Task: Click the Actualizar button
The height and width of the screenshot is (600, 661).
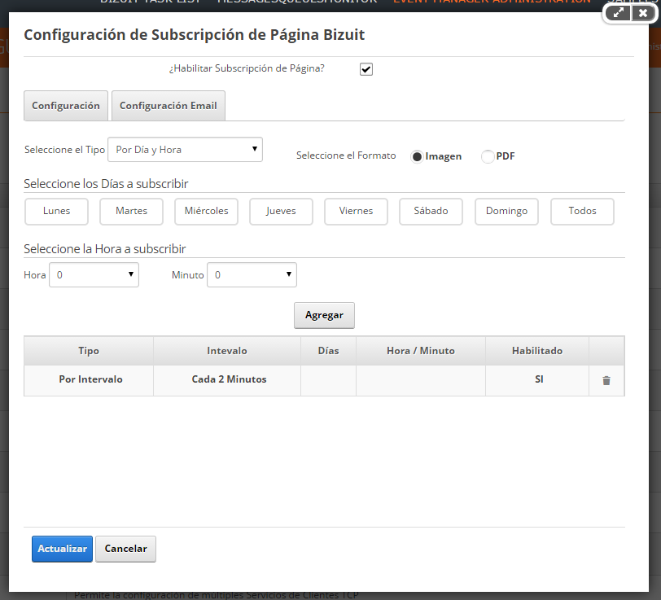Action: click(x=62, y=549)
